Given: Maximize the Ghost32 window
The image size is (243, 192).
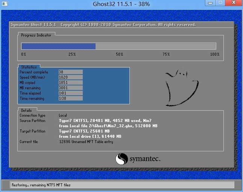Looking at the screenshot, I should coord(220,3).
